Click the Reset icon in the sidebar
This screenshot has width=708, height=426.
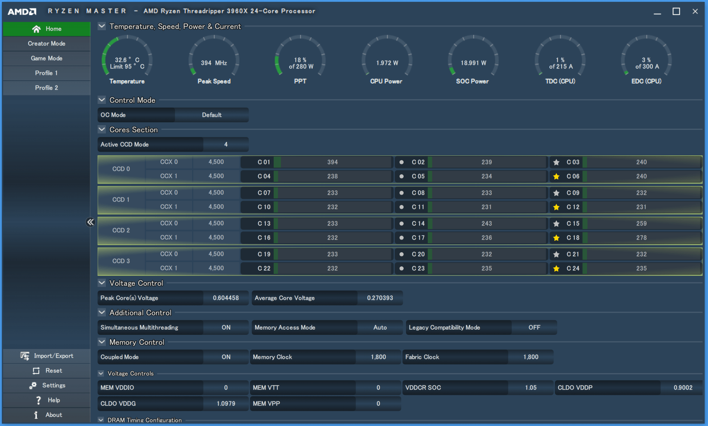point(36,371)
